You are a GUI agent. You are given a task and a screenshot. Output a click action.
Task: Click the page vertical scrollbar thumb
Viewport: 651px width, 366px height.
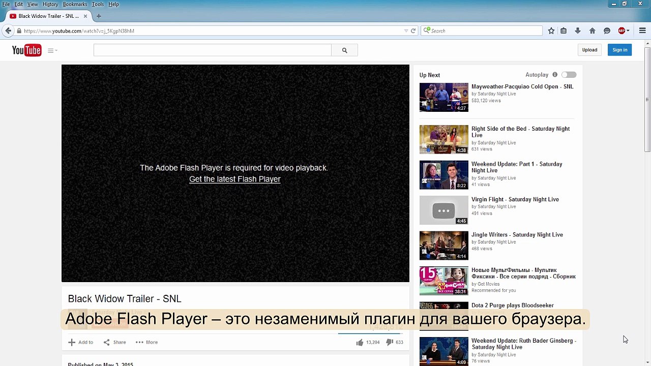tap(647, 99)
